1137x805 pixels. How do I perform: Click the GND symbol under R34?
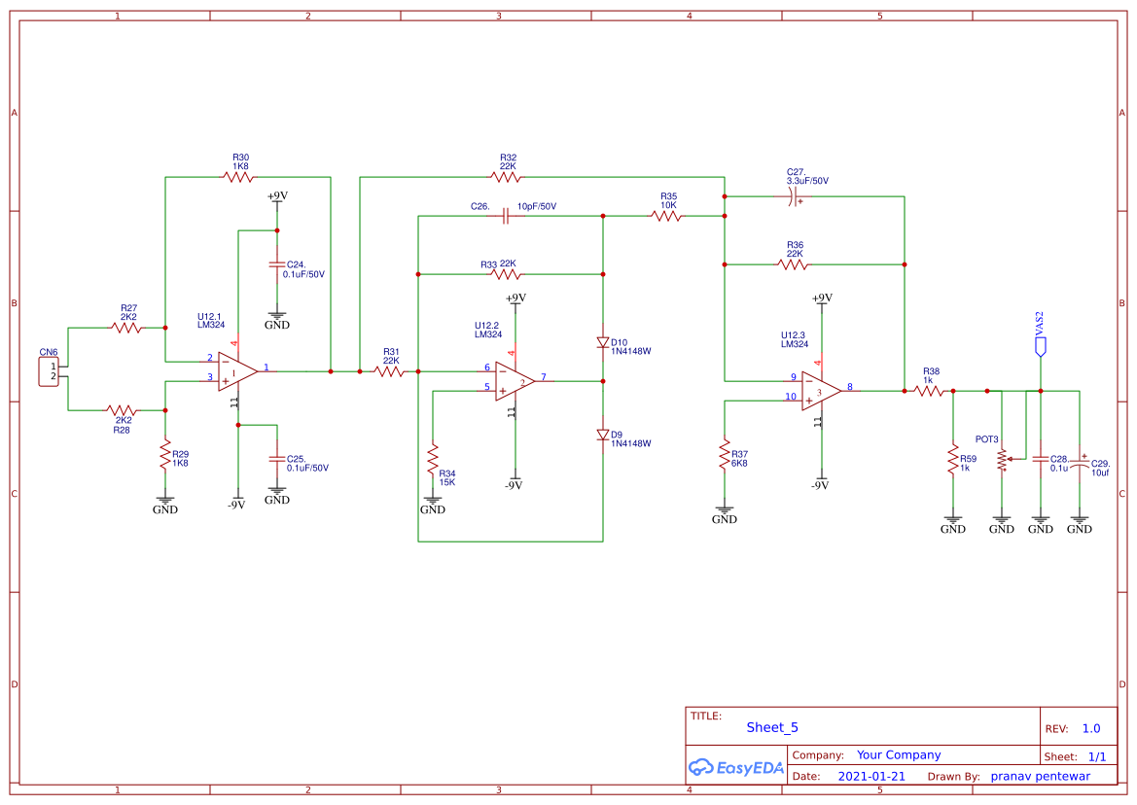433,505
